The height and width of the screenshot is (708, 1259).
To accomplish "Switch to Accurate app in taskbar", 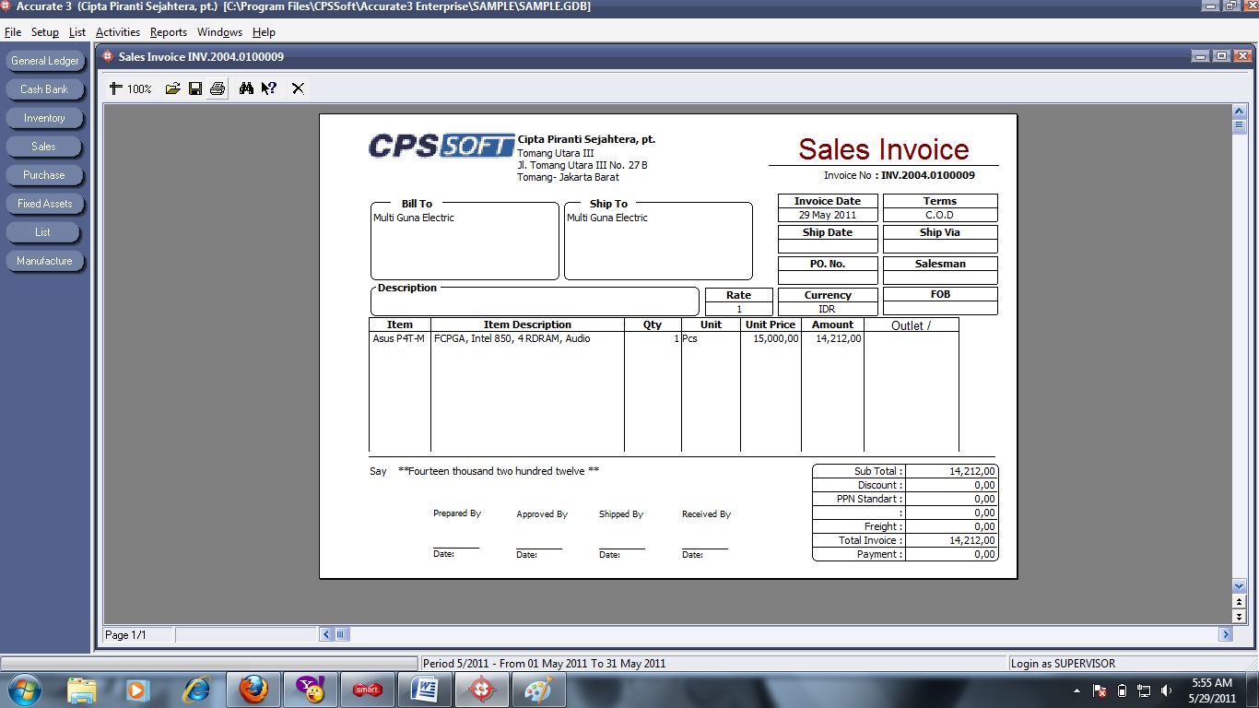I will [482, 690].
